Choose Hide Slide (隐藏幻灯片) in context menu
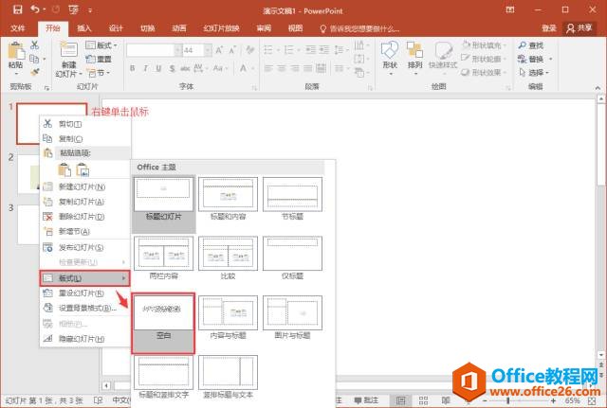 pyautogui.click(x=85, y=339)
